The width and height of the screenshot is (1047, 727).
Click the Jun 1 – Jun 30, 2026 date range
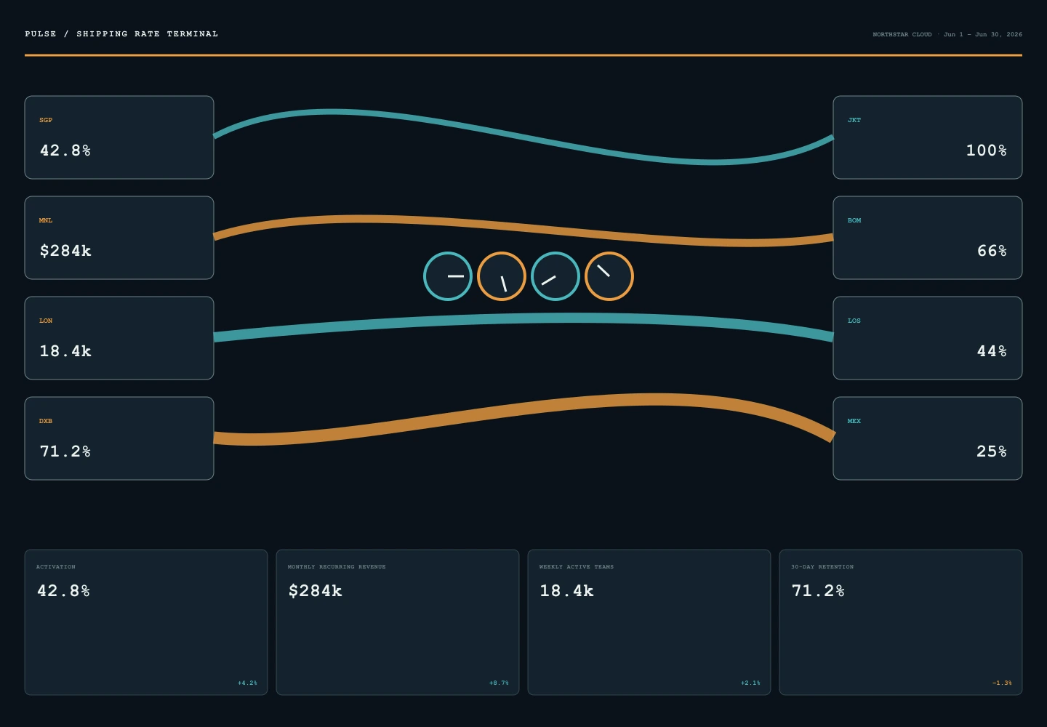(983, 34)
